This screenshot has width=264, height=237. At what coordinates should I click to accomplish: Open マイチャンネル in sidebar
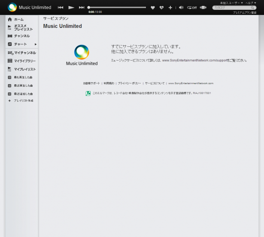click(x=25, y=53)
